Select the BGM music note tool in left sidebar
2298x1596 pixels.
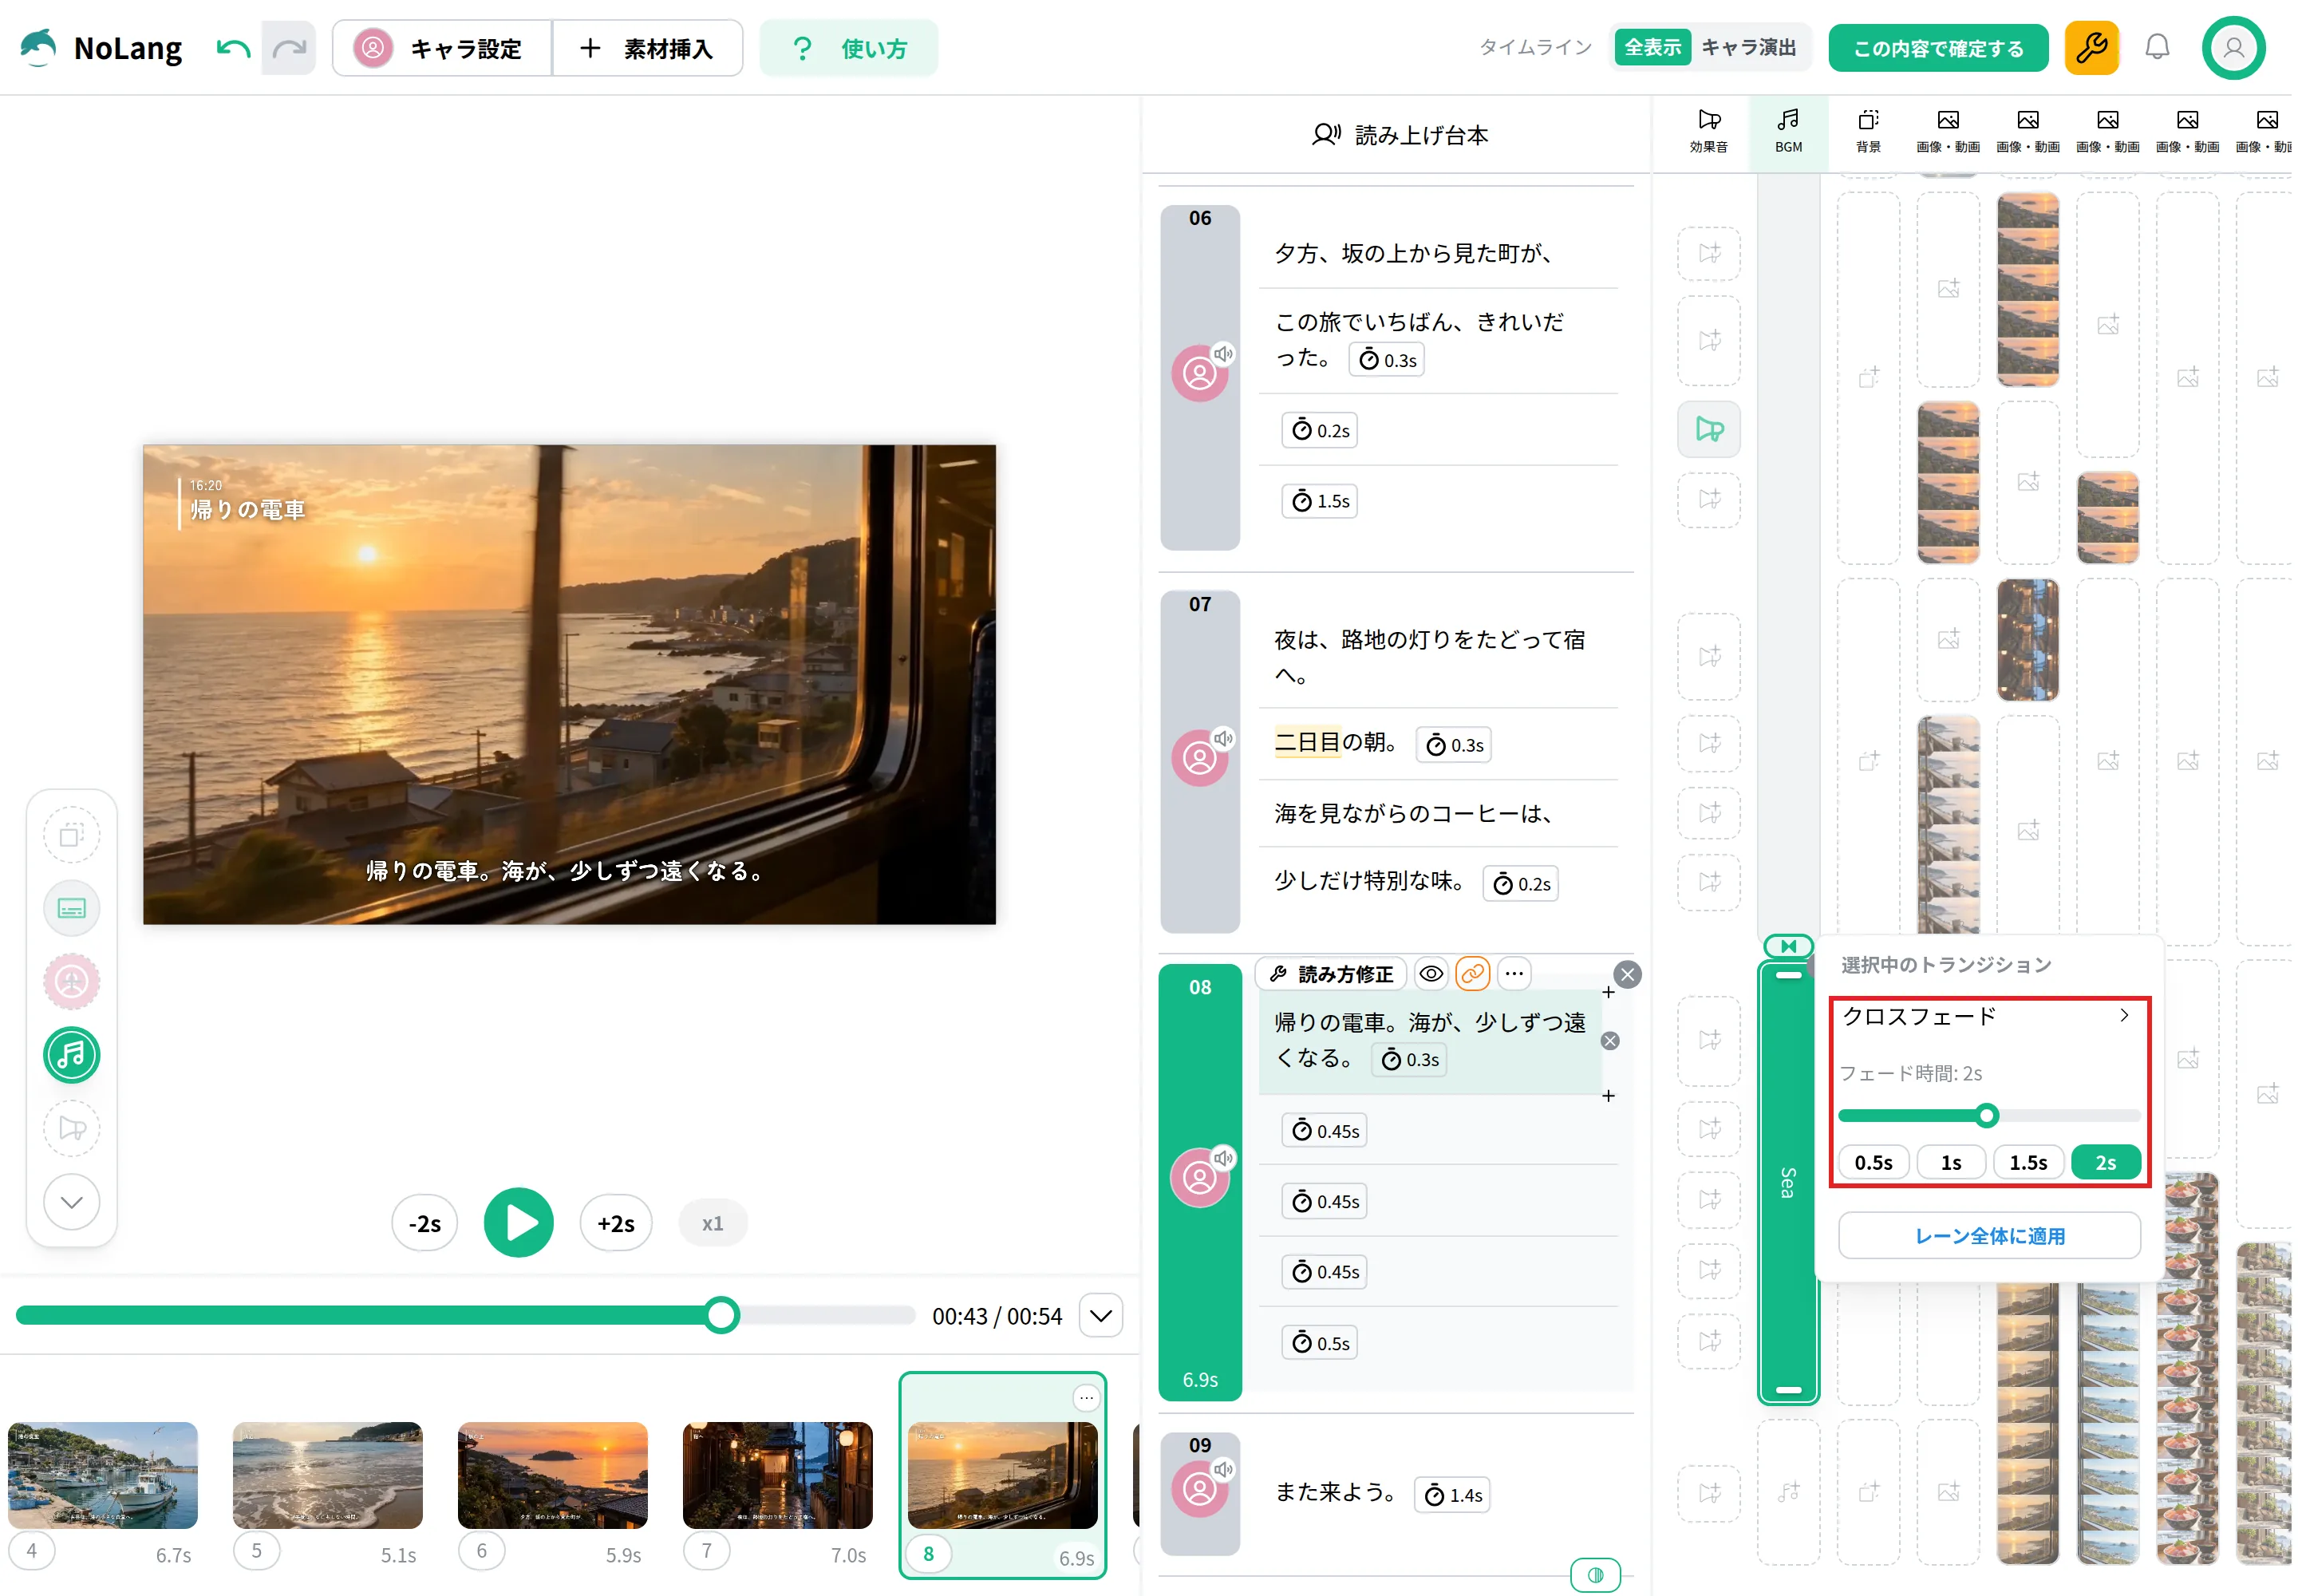[72, 1055]
